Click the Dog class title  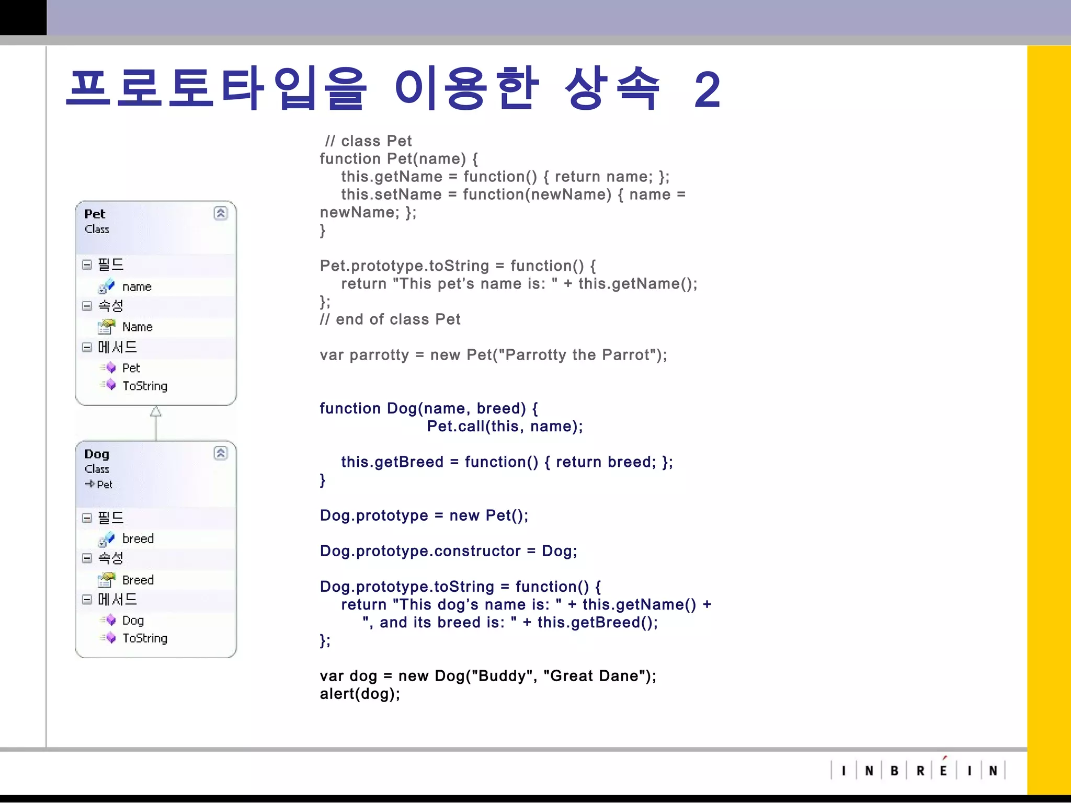pos(97,454)
